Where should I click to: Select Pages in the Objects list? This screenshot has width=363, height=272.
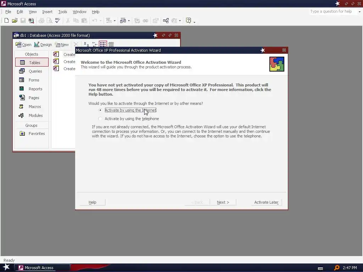coord(32,98)
